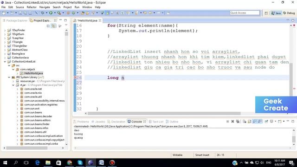
Task: Collapse the JRE System Library node
Action: click(9, 77)
